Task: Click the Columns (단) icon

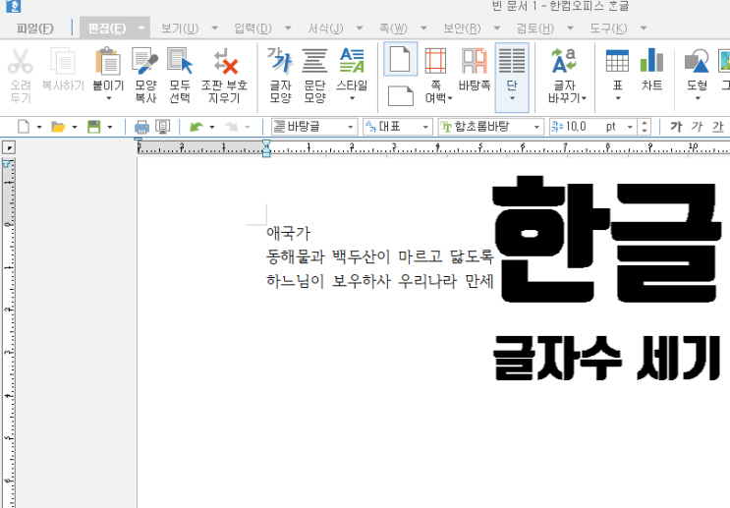Action: [512, 62]
